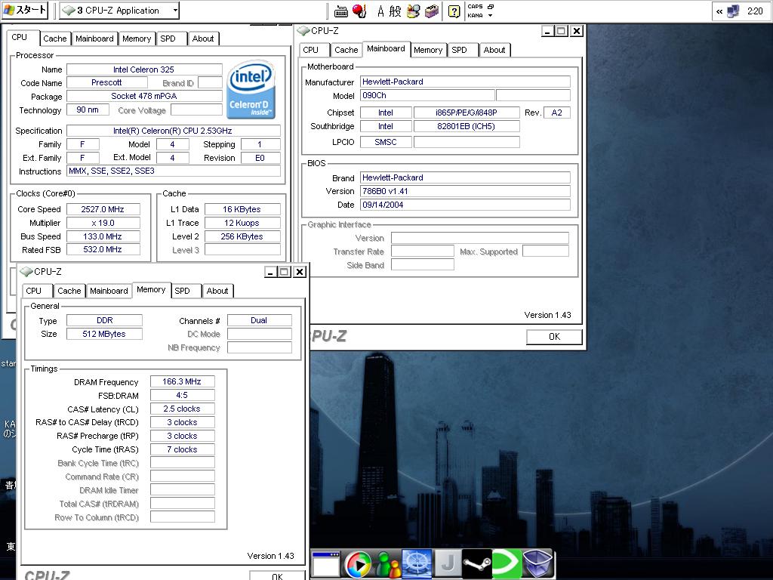Open the ship wheel app in dock

[417, 563]
